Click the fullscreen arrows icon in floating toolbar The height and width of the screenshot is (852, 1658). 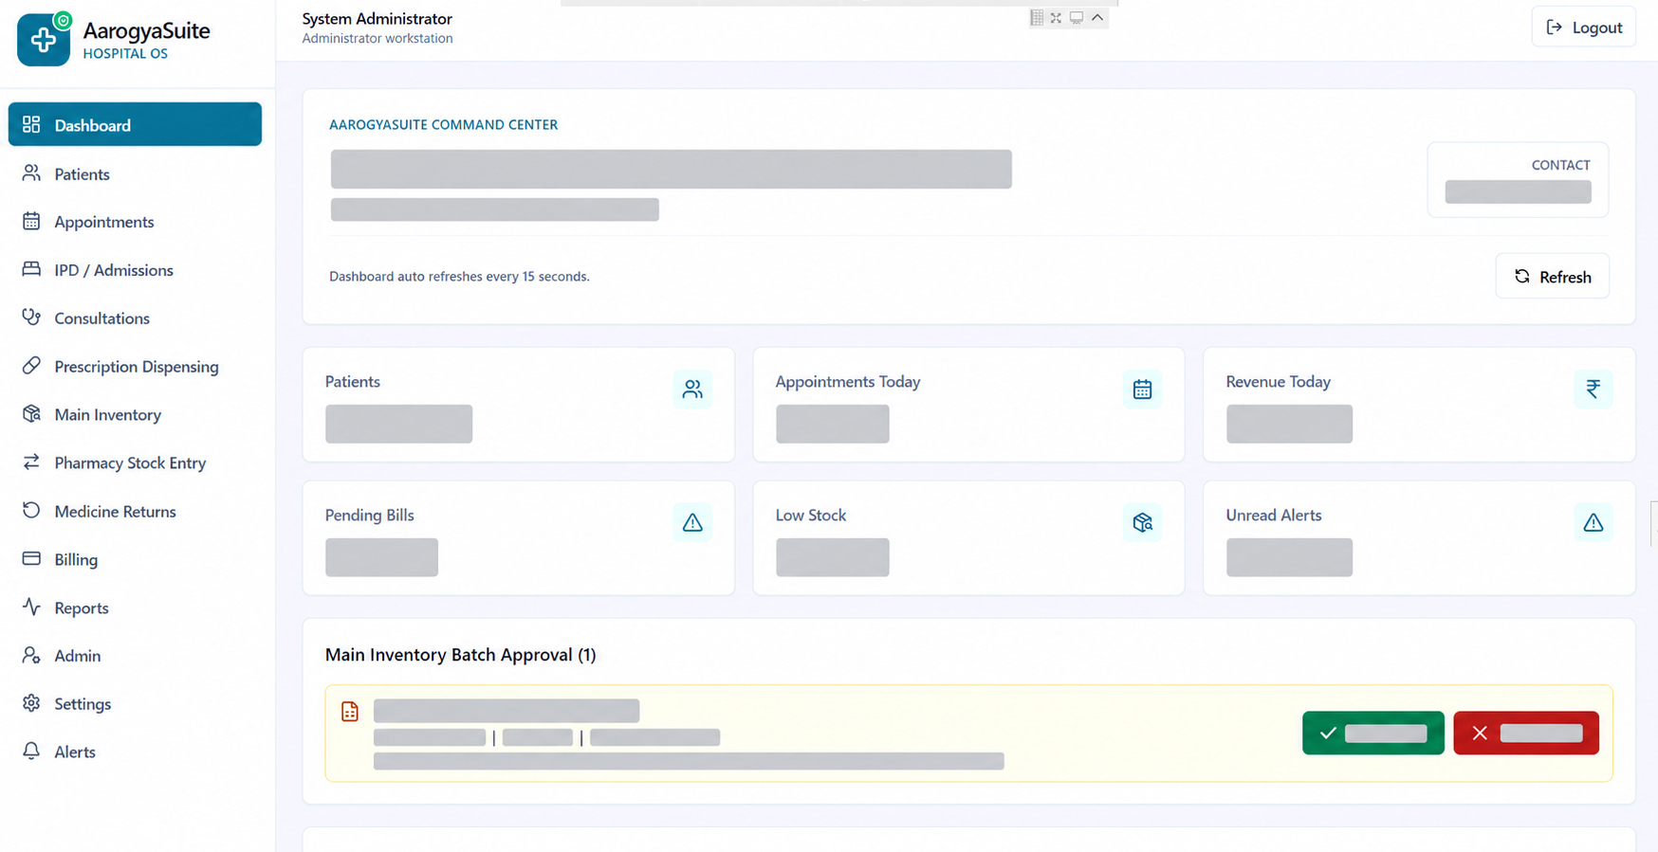[1056, 18]
